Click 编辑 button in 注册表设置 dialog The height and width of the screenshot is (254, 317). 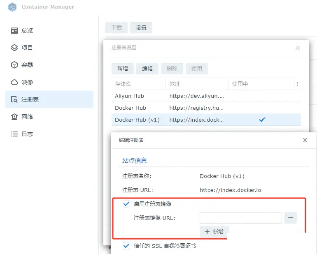coord(147,69)
